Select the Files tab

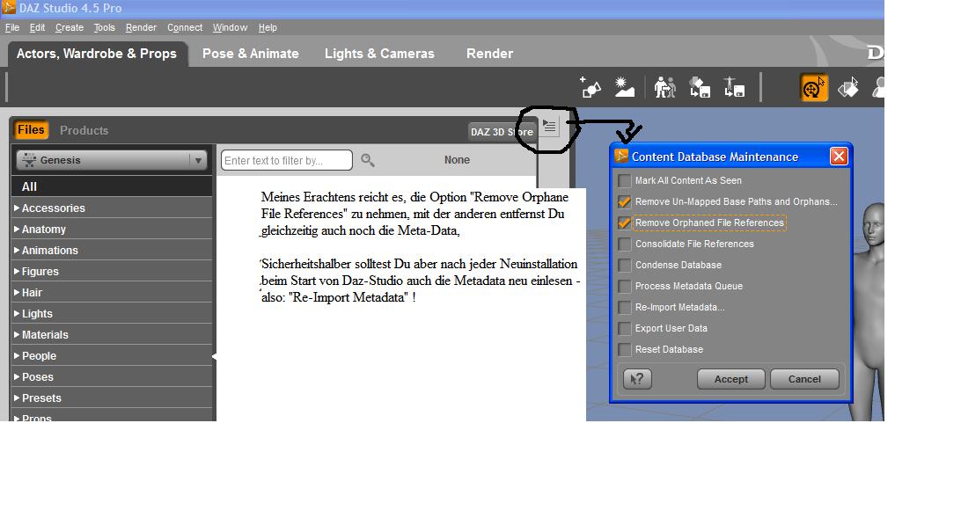(31, 130)
